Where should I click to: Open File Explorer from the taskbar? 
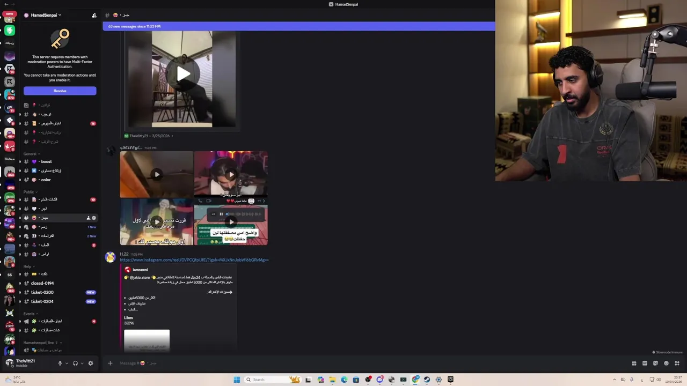click(x=332, y=380)
